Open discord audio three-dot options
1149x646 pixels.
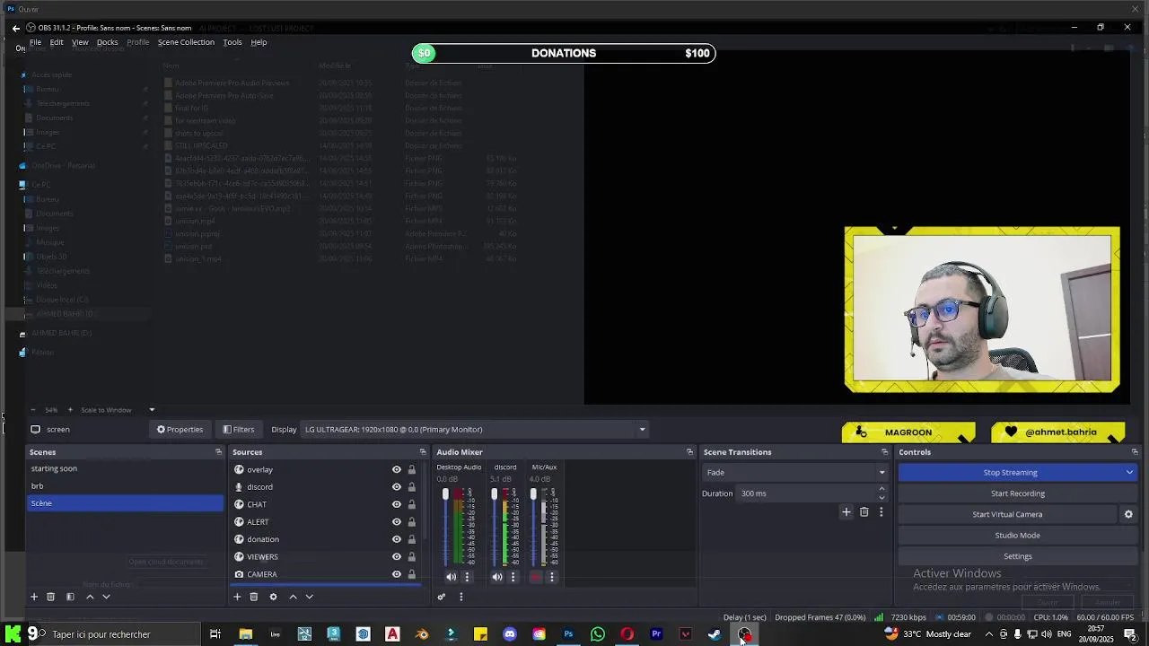513,577
